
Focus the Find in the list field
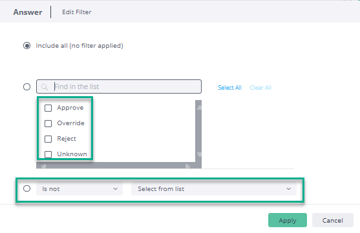pyautogui.click(x=119, y=86)
